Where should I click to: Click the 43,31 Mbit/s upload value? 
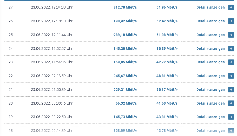(167, 117)
